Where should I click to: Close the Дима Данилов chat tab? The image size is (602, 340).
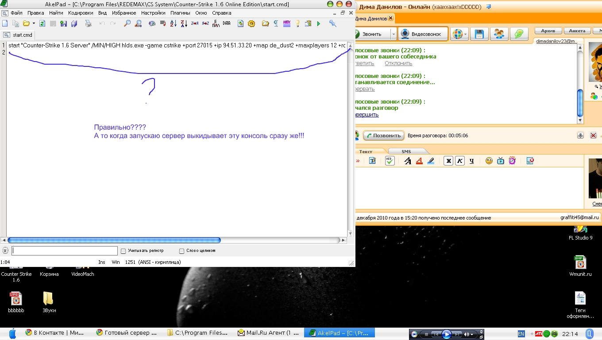coord(390,19)
